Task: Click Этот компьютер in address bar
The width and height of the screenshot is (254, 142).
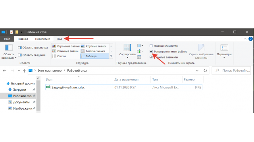Action: pos(50,71)
